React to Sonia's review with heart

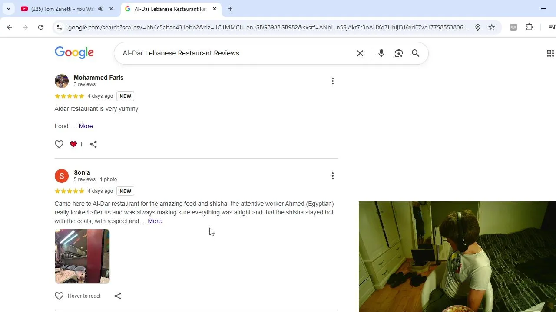point(59,296)
